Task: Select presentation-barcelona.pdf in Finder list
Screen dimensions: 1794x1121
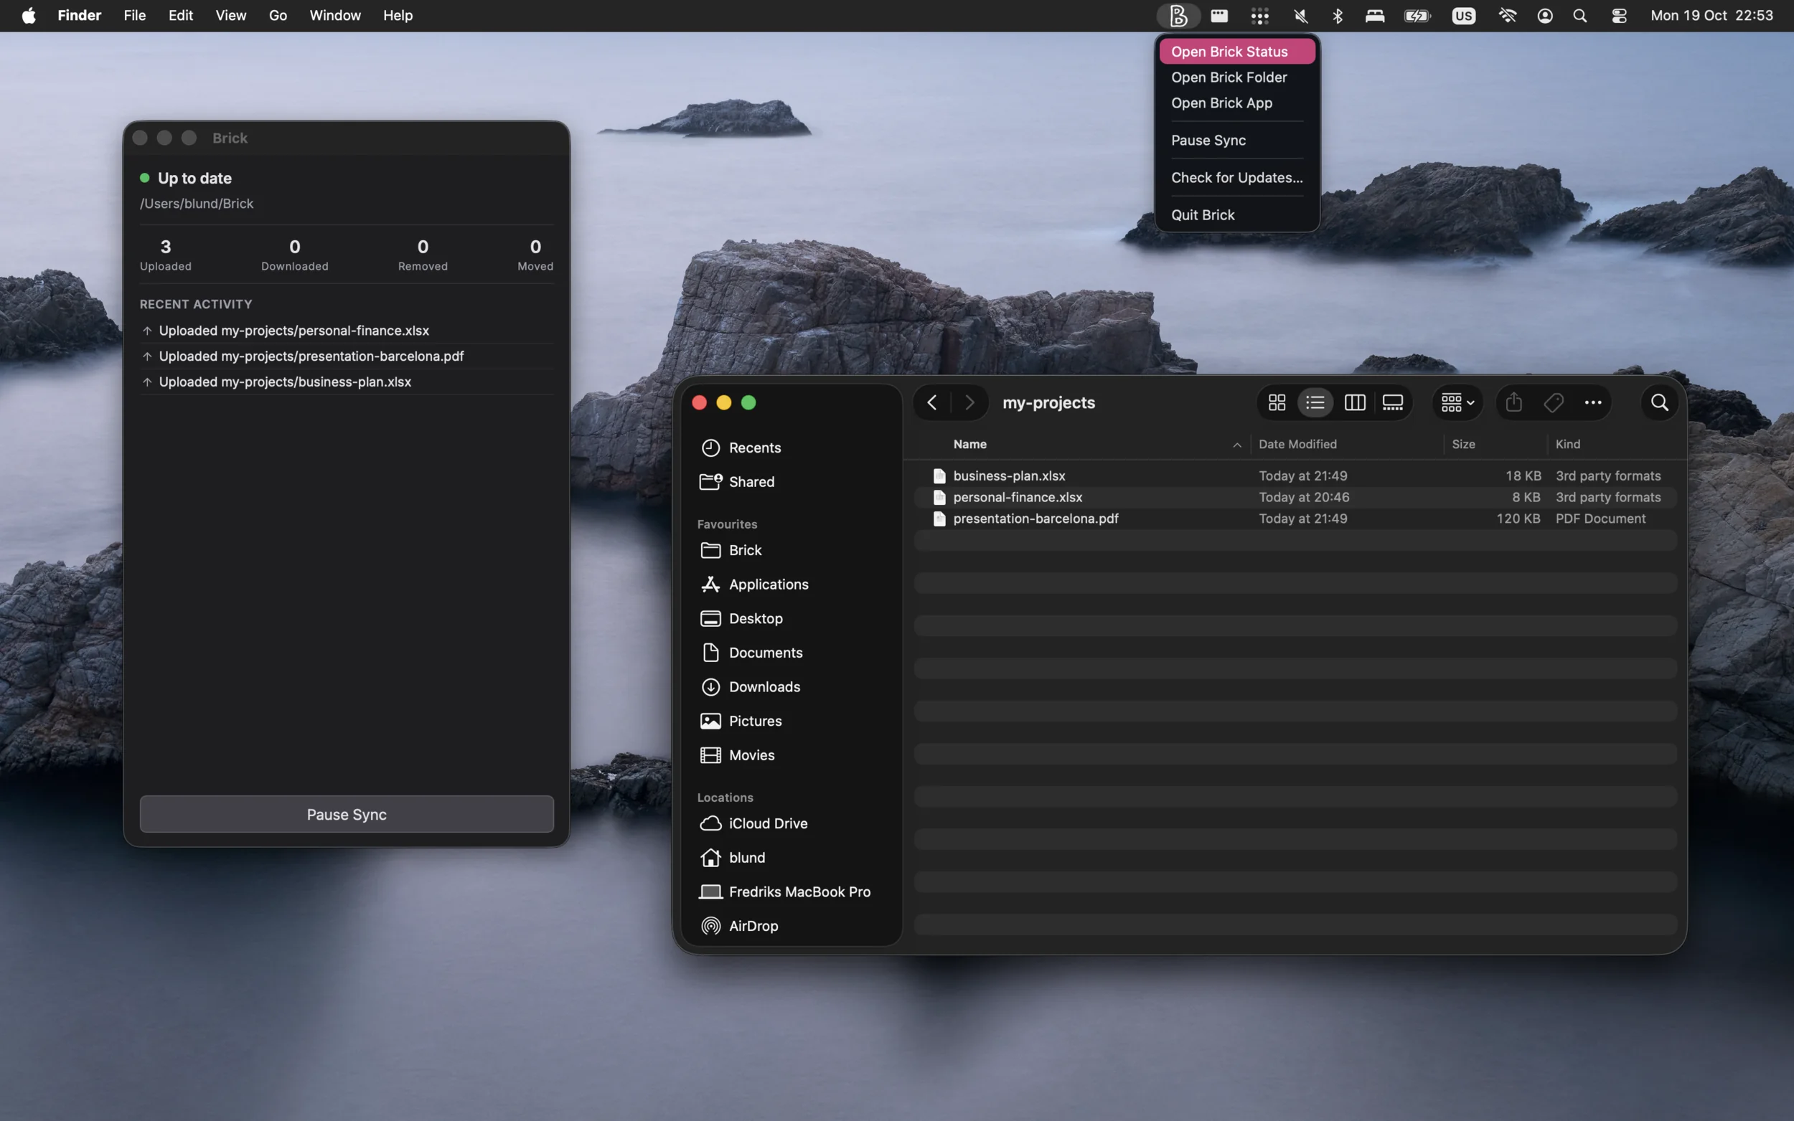Action: [x=1295, y=519]
